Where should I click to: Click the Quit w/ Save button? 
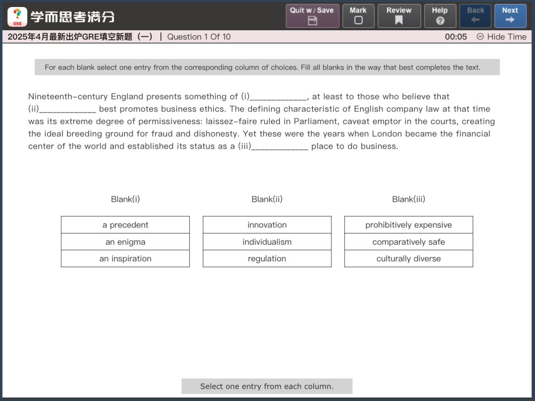[312, 16]
